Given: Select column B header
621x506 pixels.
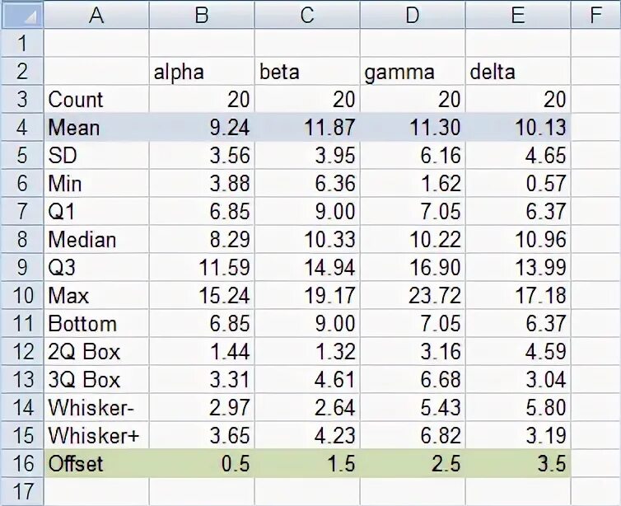Looking at the screenshot, I should click(202, 15).
